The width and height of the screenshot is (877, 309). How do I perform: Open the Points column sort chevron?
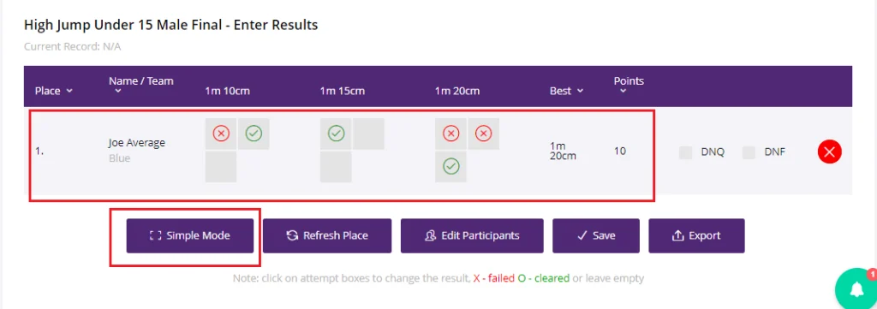click(623, 92)
